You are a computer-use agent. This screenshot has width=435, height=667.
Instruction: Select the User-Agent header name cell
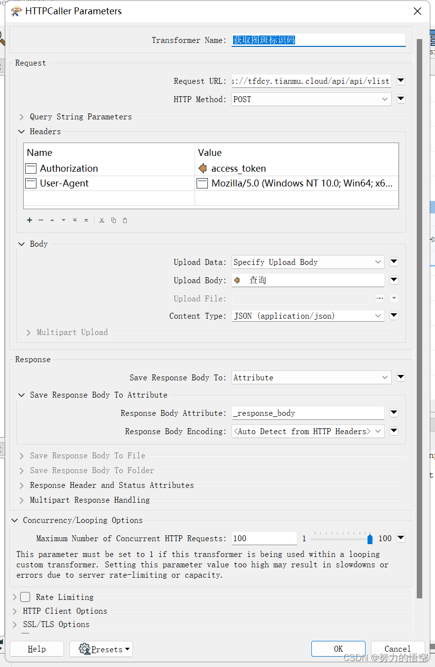click(x=109, y=183)
